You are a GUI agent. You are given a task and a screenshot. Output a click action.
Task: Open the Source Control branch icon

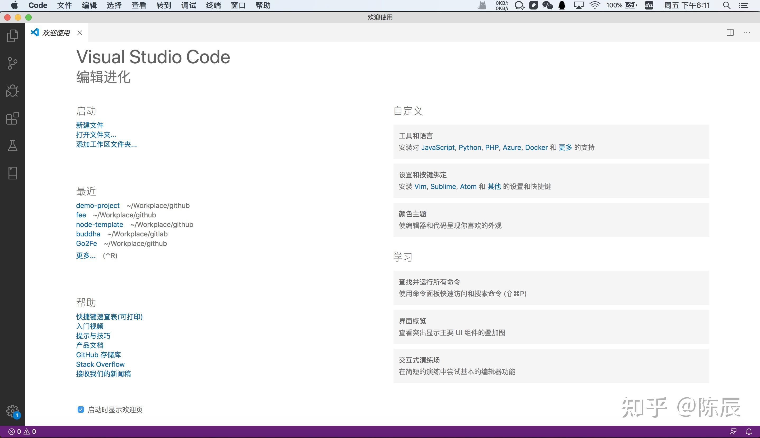click(x=12, y=63)
